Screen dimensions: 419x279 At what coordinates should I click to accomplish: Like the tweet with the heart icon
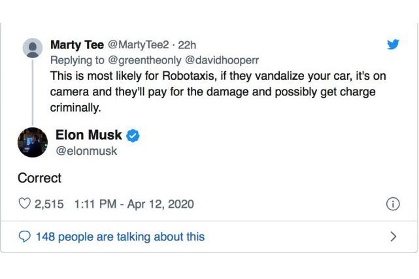tap(25, 204)
